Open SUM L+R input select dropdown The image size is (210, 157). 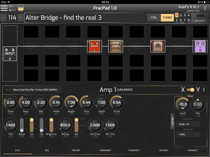coord(188,124)
